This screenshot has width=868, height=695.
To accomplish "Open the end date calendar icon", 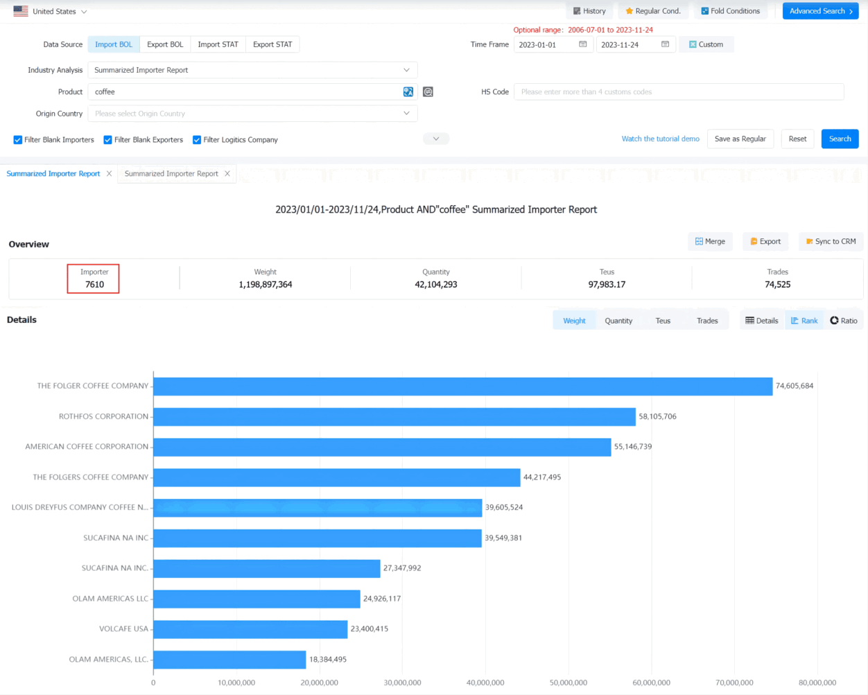I will (666, 44).
